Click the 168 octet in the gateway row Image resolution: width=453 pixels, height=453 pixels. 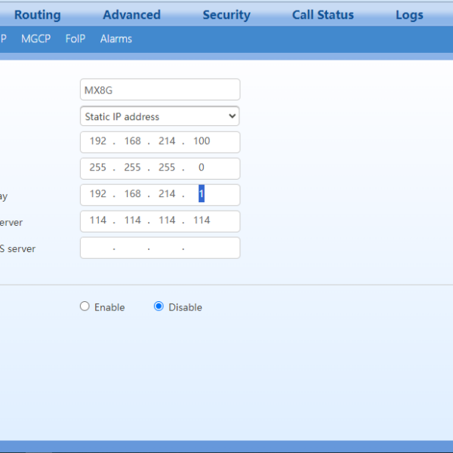pyautogui.click(x=133, y=194)
